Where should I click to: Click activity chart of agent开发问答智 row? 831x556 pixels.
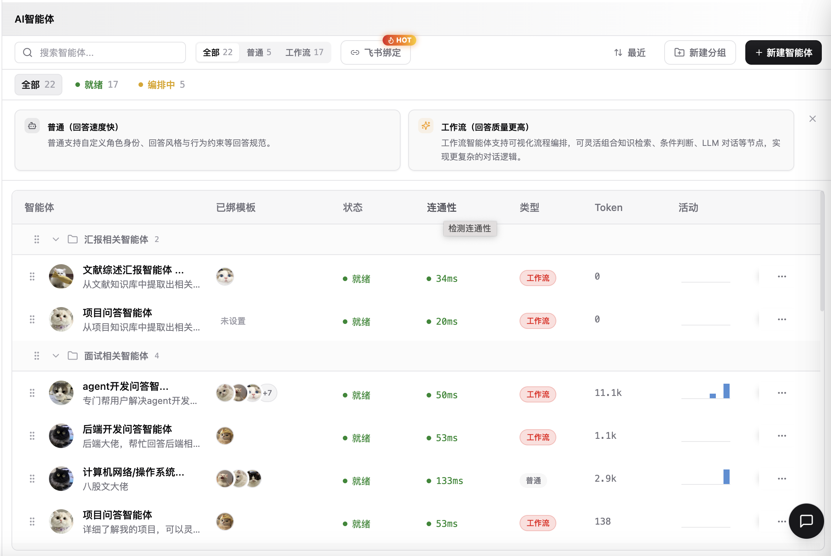click(706, 391)
